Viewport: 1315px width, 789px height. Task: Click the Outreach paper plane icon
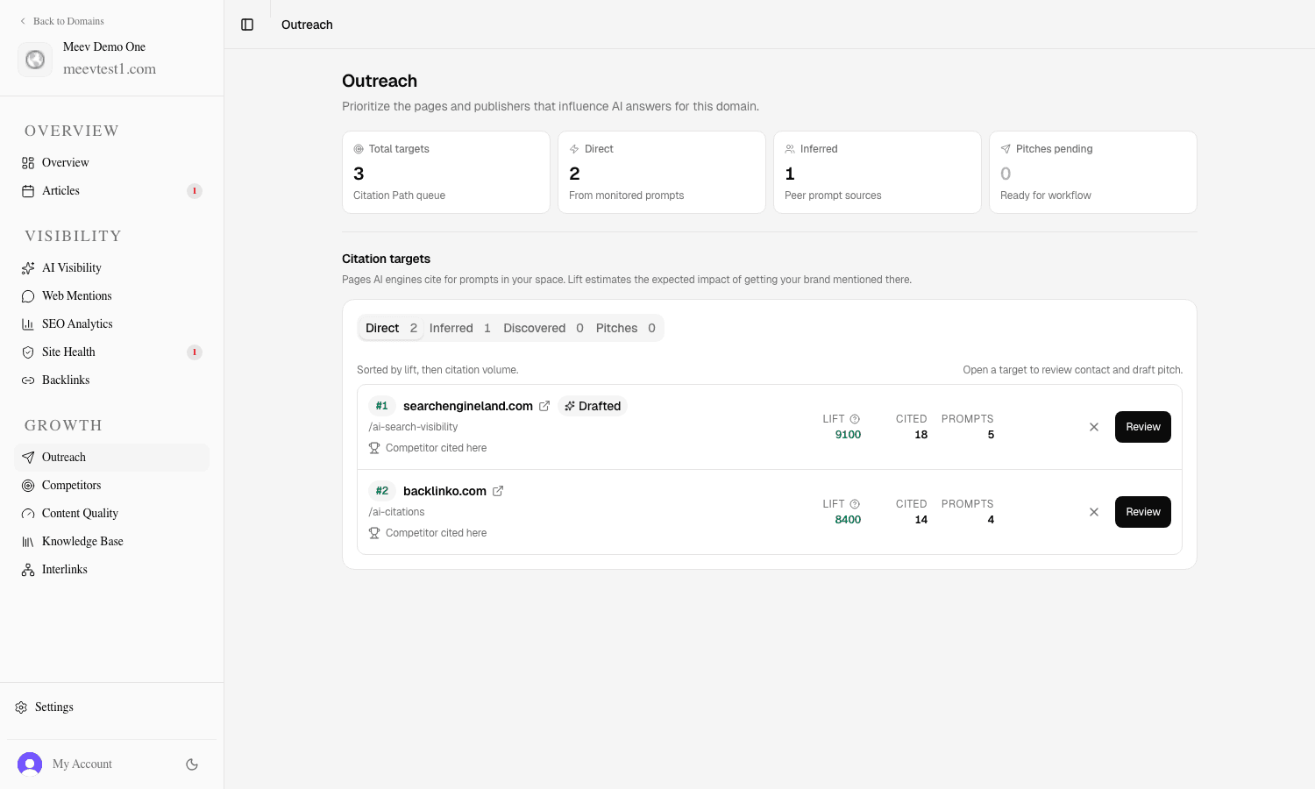[28, 458]
